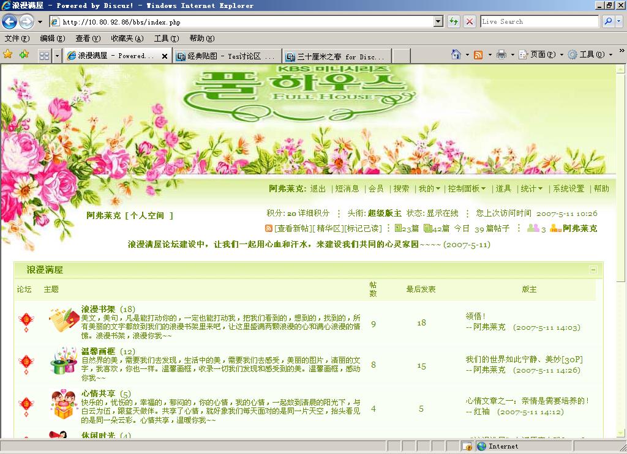The image size is (627, 454).
Task: Open the 浪漫书架 forum board
Action: point(98,309)
